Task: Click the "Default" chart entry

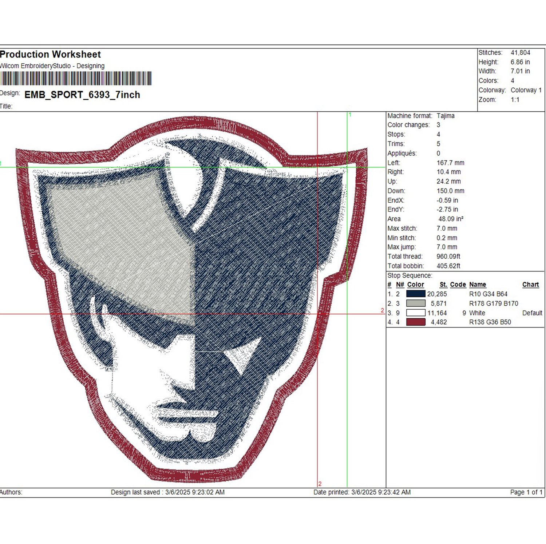Action: click(532, 313)
